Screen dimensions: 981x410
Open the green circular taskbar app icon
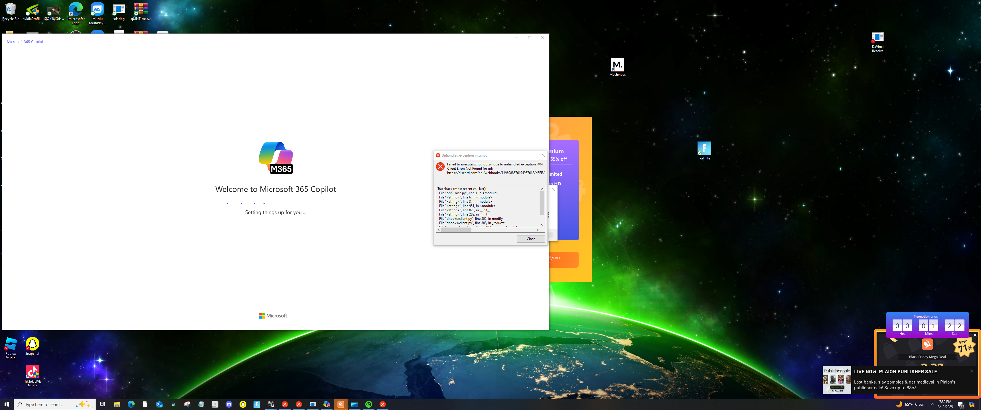369,404
